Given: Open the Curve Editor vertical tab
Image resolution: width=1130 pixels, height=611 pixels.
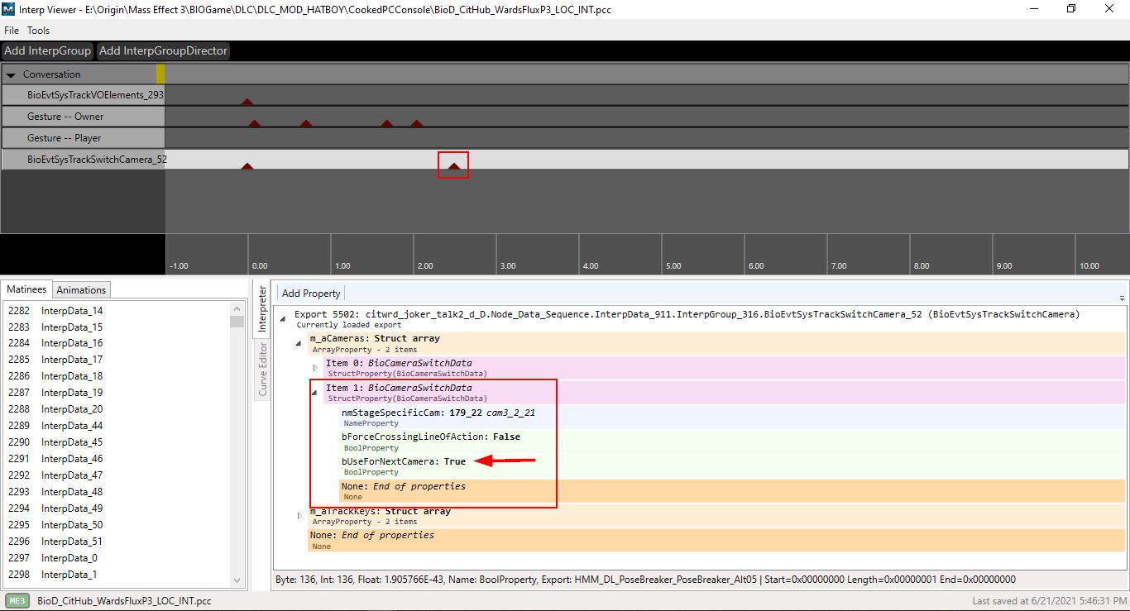Looking at the screenshot, I should click(262, 369).
